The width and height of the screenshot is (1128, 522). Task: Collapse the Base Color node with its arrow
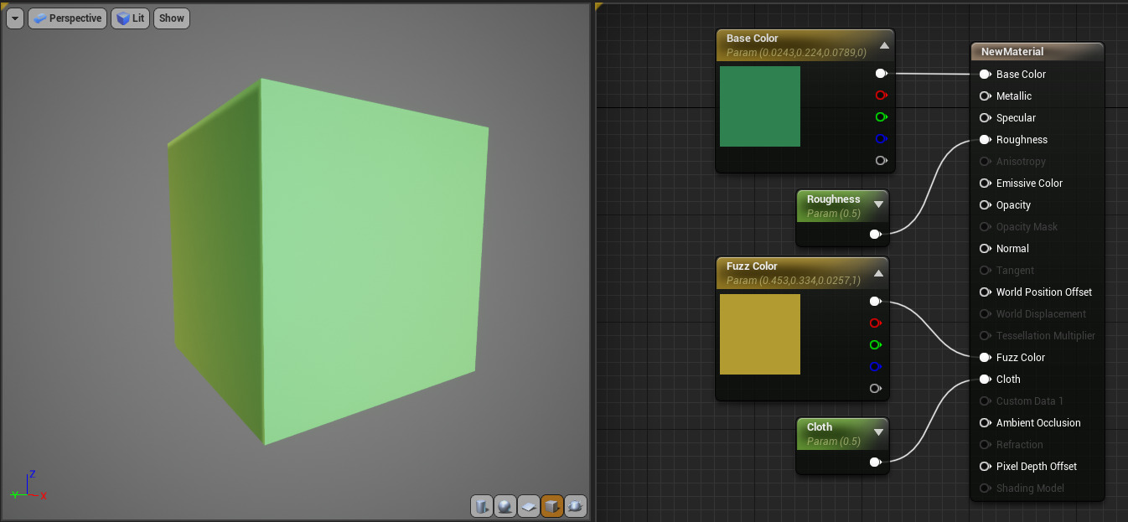[884, 45]
